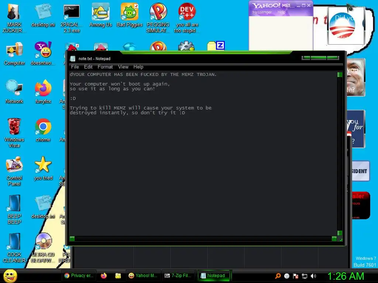Screen dimensions: 378x283
Task: Open the folder icon in the taskbar
Action: (x=118, y=276)
